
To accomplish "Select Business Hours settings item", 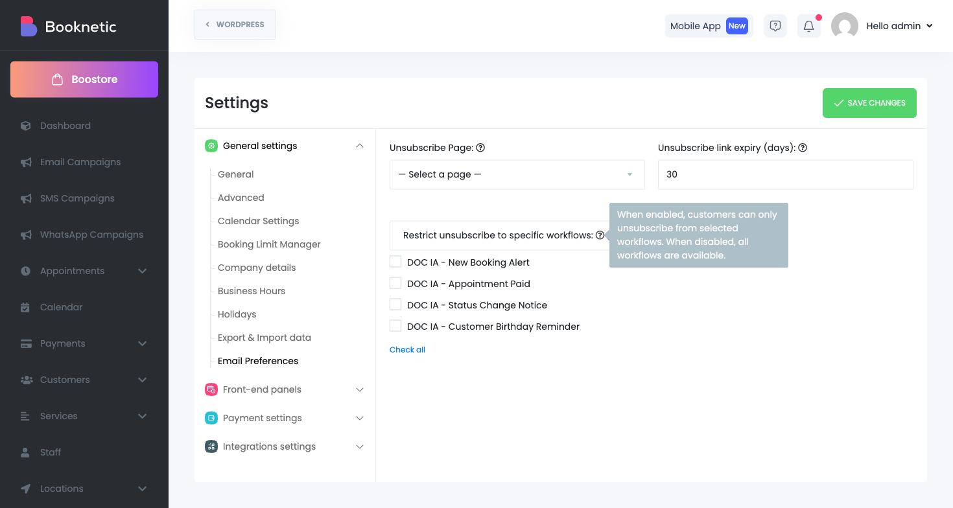I will coord(252,291).
